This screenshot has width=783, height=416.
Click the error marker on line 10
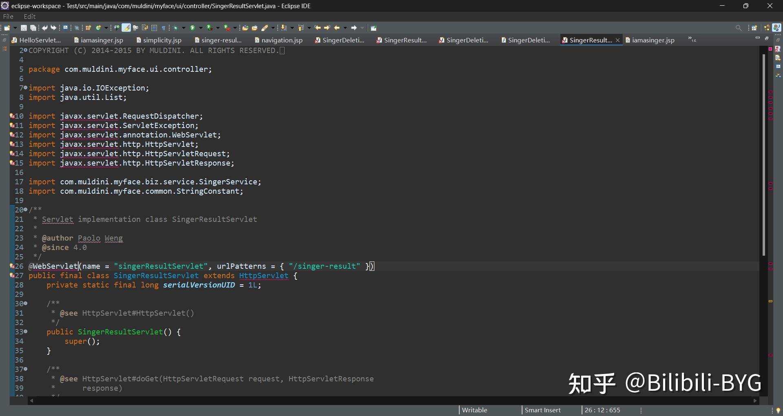pos(12,116)
